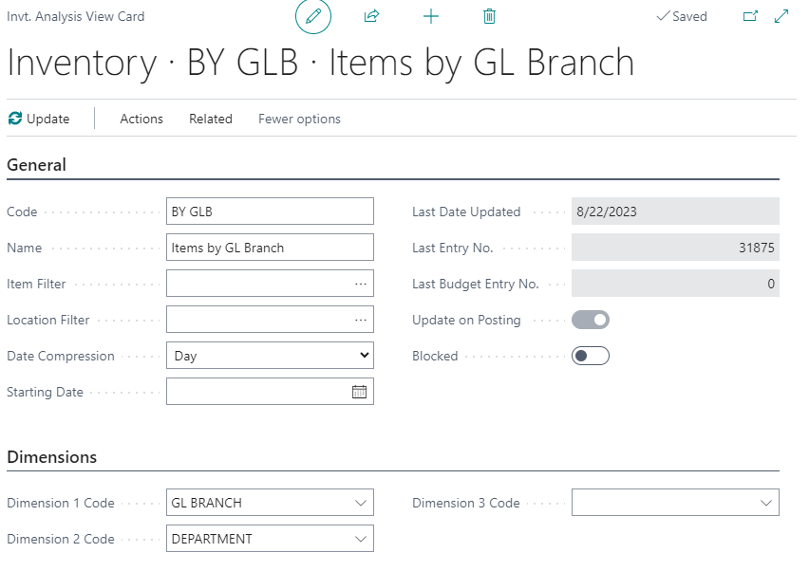Click the trash can delete icon
This screenshot has width=809, height=571.
tap(489, 16)
